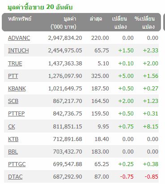Click the ล่าสุด column header
The height and width of the screenshot is (184, 165).
96,19
